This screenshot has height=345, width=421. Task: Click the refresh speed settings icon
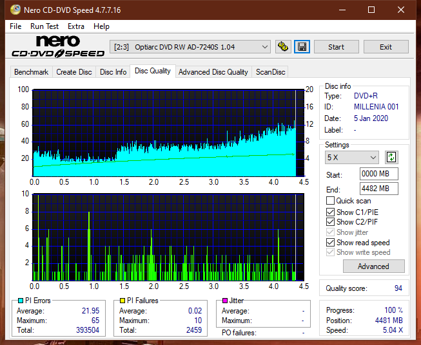(x=391, y=157)
